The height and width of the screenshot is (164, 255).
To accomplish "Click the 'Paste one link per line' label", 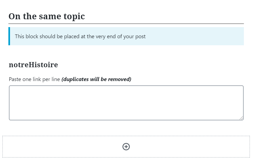I will [34, 79].
